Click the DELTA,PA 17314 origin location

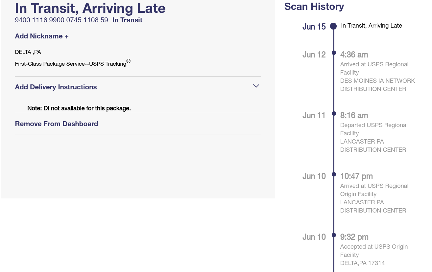[x=362, y=263]
